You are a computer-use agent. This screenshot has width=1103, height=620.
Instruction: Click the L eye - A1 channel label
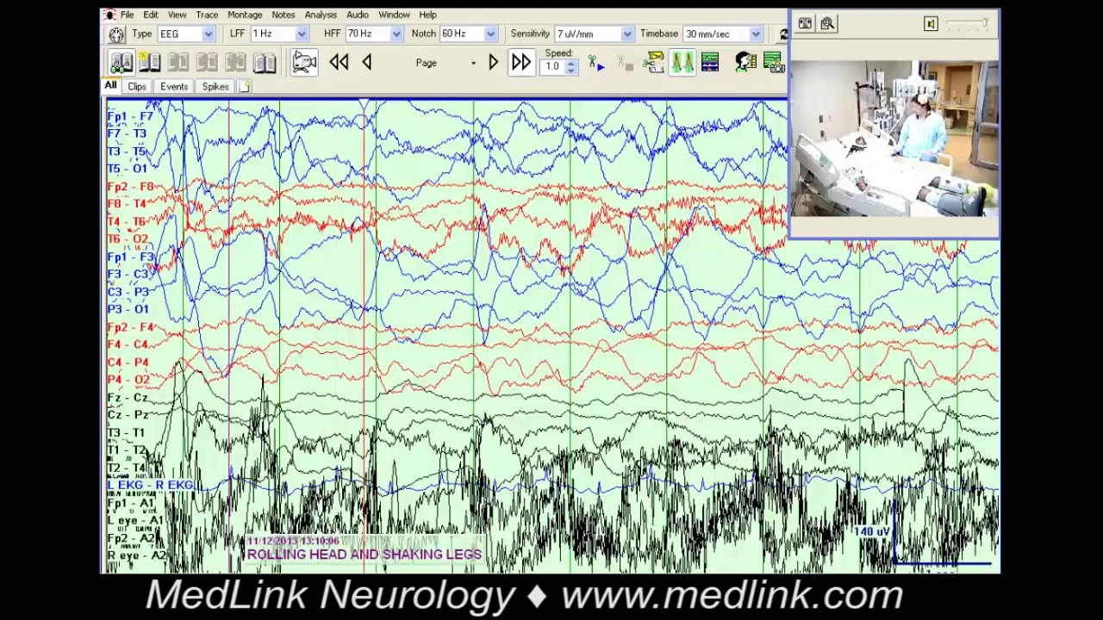[135, 521]
